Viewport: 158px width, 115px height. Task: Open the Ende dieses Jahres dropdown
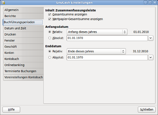[x=96, y=51]
